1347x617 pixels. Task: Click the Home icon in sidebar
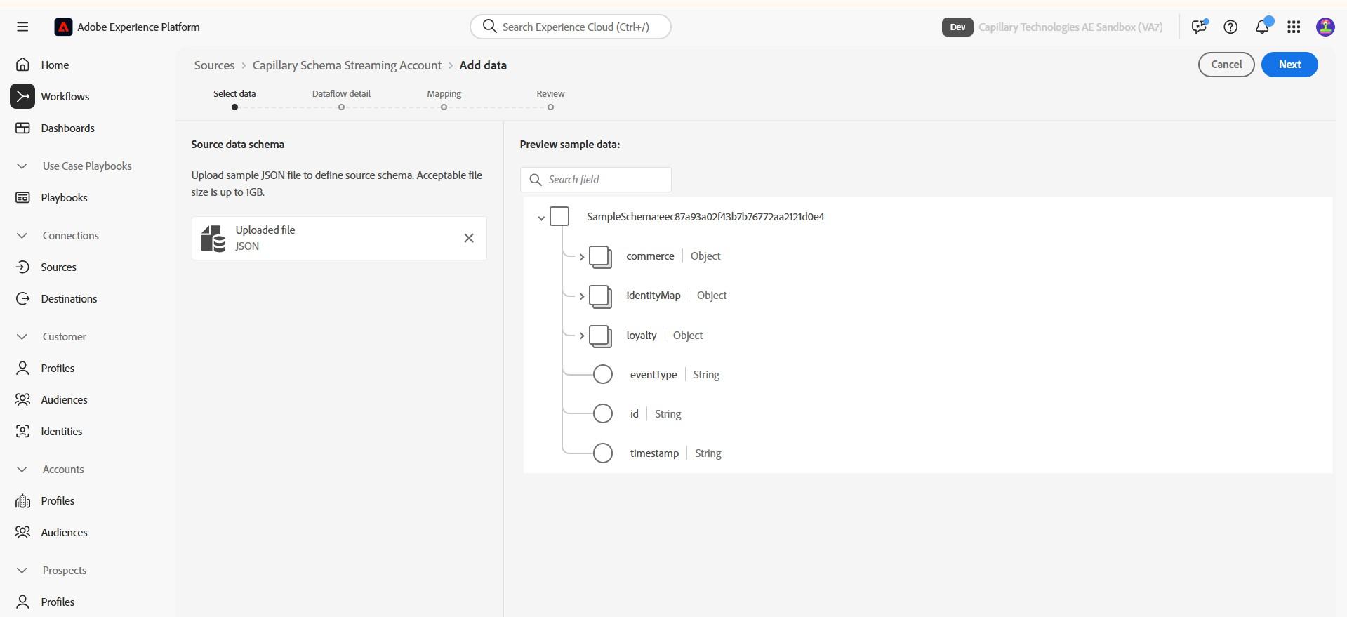click(x=22, y=65)
